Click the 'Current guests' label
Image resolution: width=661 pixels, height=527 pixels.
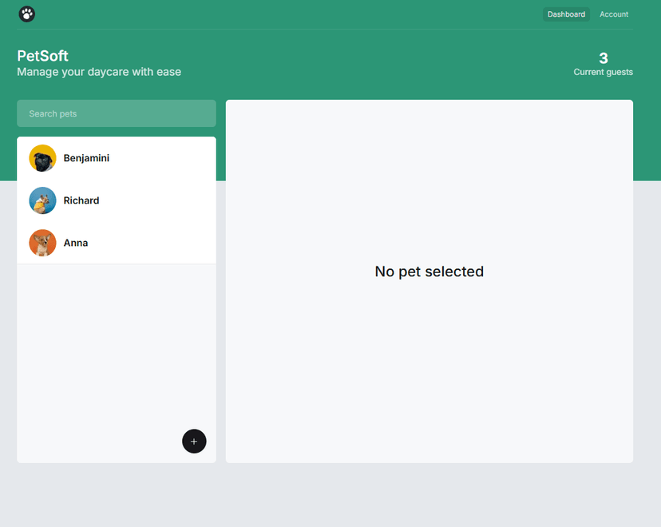tap(603, 72)
